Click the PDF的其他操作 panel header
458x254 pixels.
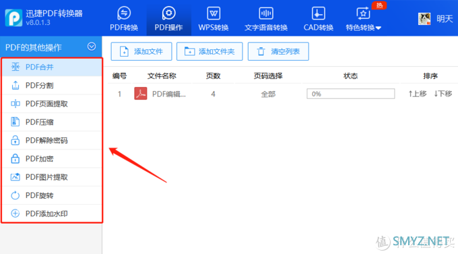(x=51, y=46)
